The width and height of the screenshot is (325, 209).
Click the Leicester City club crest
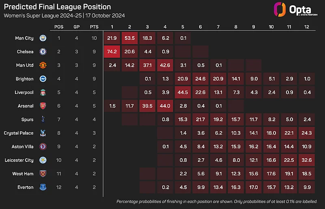pyautogui.click(x=43, y=160)
